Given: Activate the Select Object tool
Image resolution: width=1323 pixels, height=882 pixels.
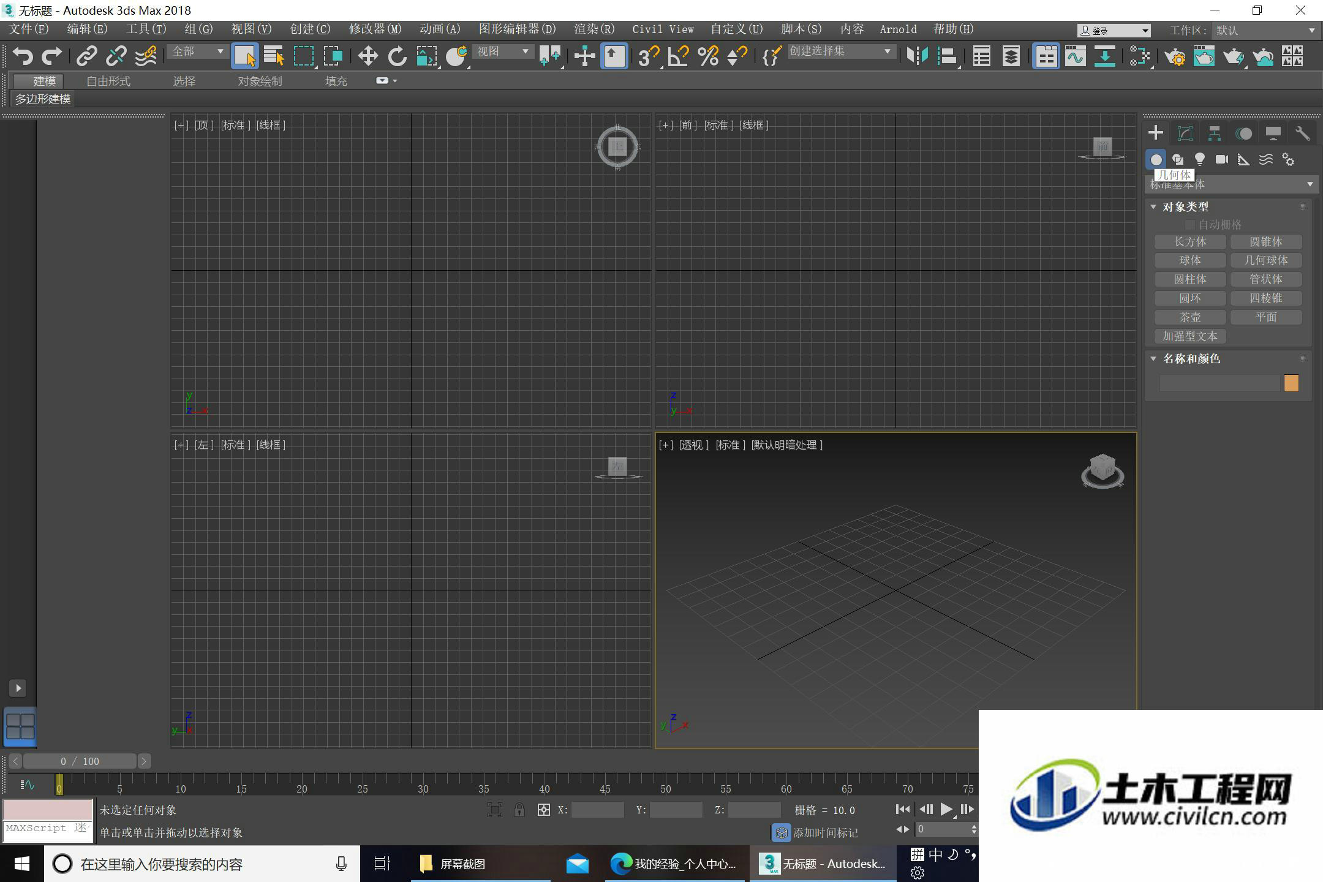Looking at the screenshot, I should click(244, 56).
